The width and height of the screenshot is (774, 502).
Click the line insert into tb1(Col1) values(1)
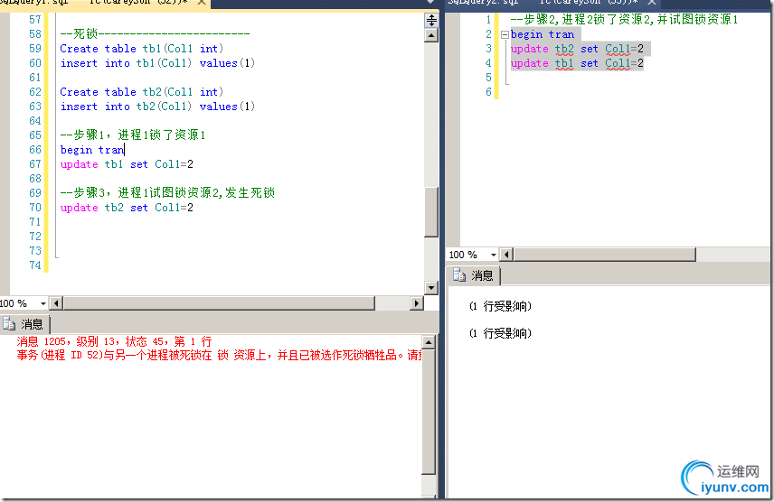point(157,63)
